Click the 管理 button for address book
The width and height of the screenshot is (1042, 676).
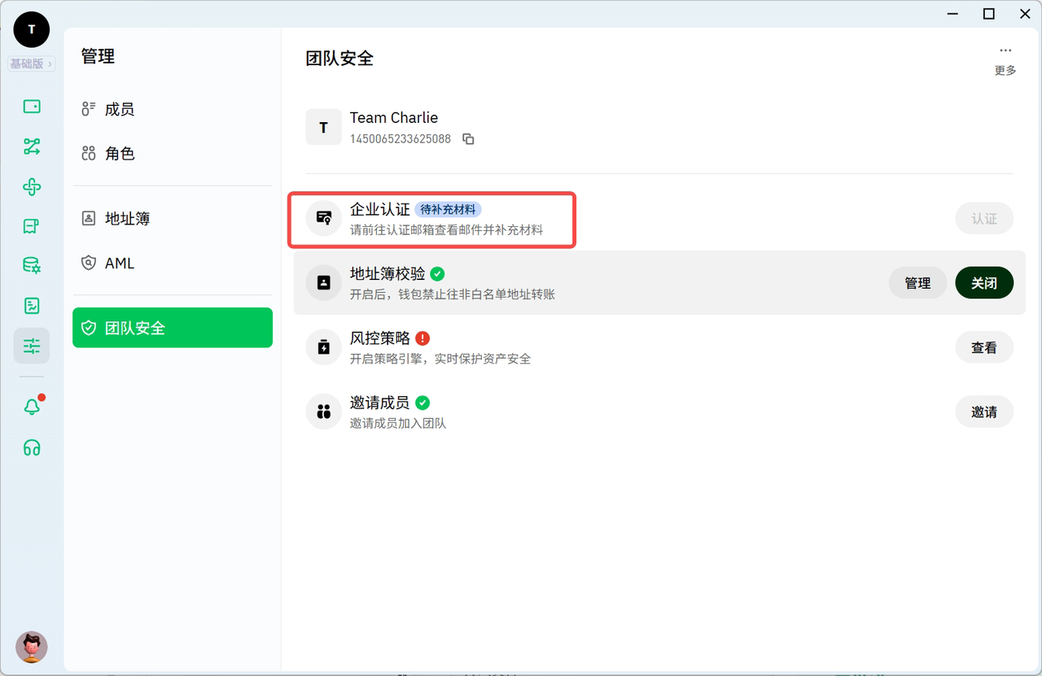tap(917, 283)
